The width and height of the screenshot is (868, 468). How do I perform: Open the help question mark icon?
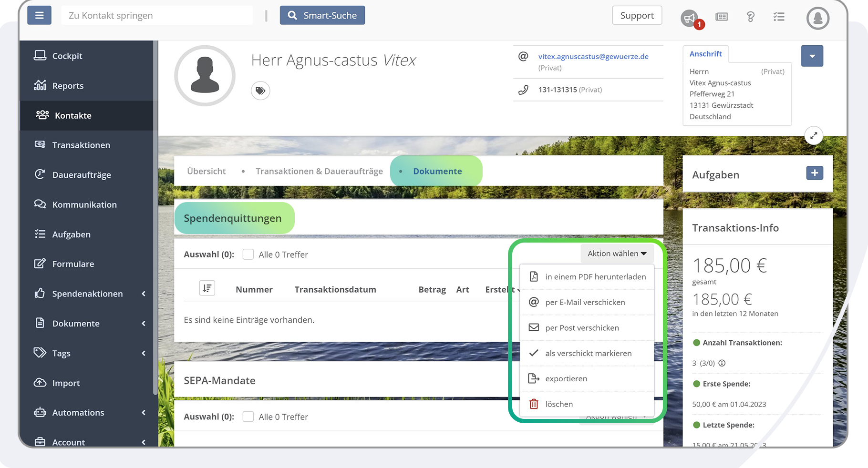coord(750,17)
